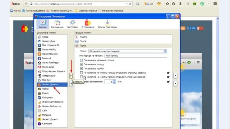
Task: Add selected button with right arrow
Action: point(71,76)
